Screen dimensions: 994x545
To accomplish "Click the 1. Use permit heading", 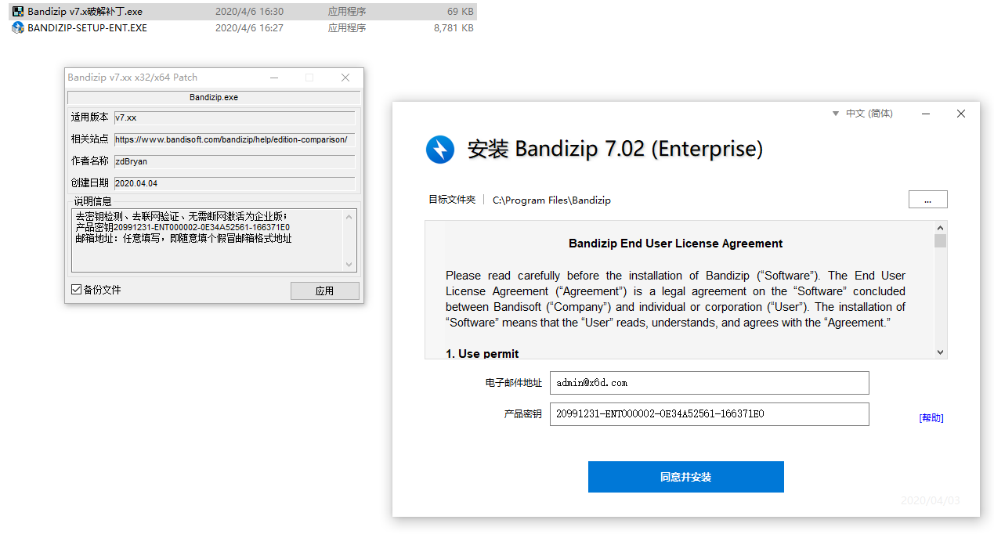I will tap(483, 354).
